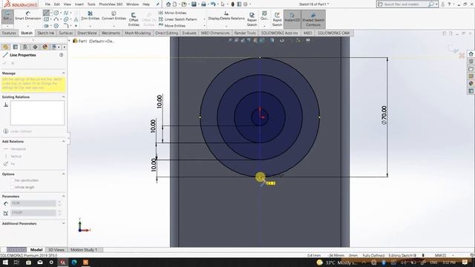Select the Ellipse sketch tool
Image resolution: width=475 pixels, height=267 pixels.
click(66, 19)
